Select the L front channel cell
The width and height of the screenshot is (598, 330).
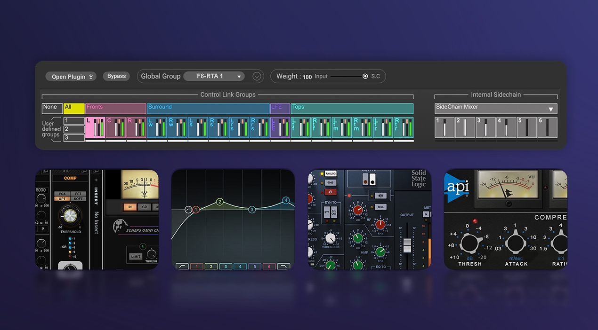(95, 127)
